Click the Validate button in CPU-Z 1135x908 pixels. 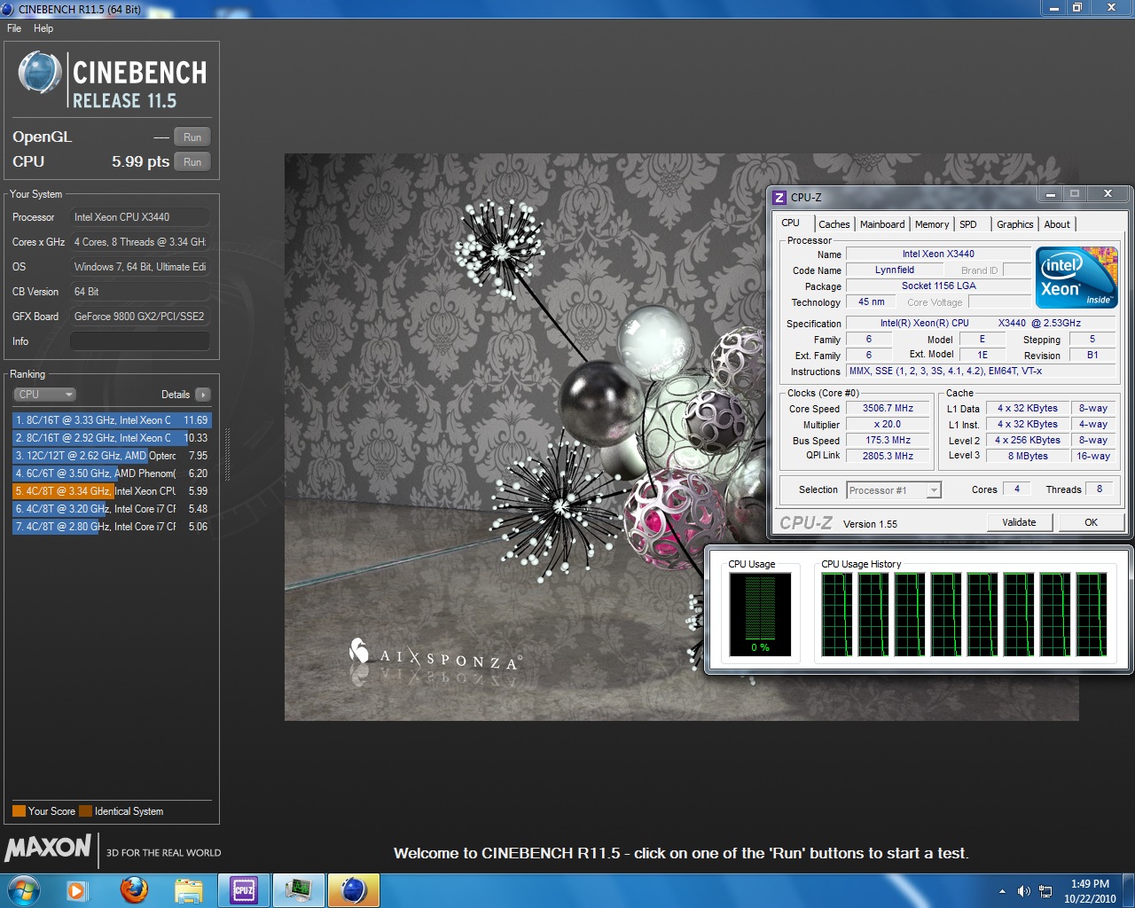coord(1019,522)
